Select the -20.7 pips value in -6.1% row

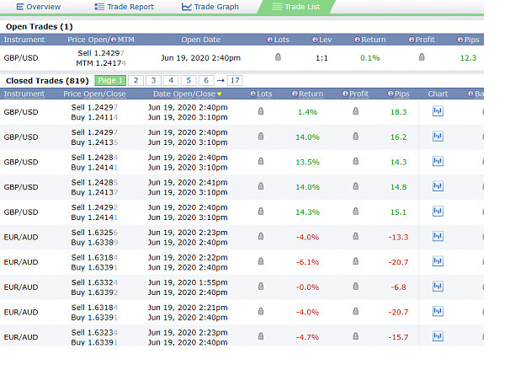point(398,262)
